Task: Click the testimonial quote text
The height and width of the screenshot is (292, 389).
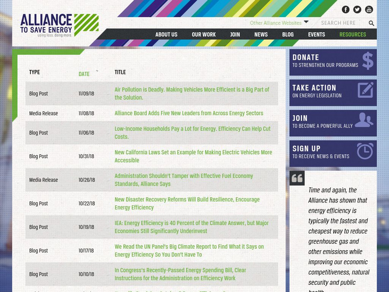Action: coord(338,239)
